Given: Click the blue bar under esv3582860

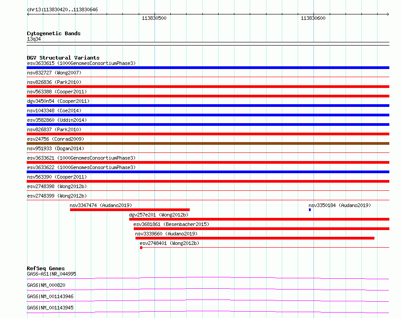Looking at the screenshot, I should tap(208, 124).
